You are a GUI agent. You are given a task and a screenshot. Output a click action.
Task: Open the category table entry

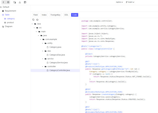pyautogui.click(x=11, y=19)
